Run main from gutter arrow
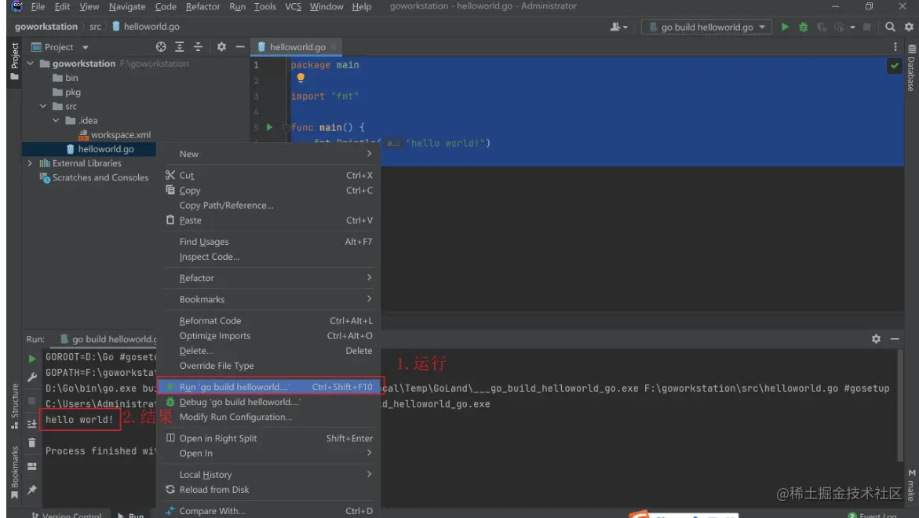Viewport: 919px width, 518px height. pyautogui.click(x=269, y=127)
